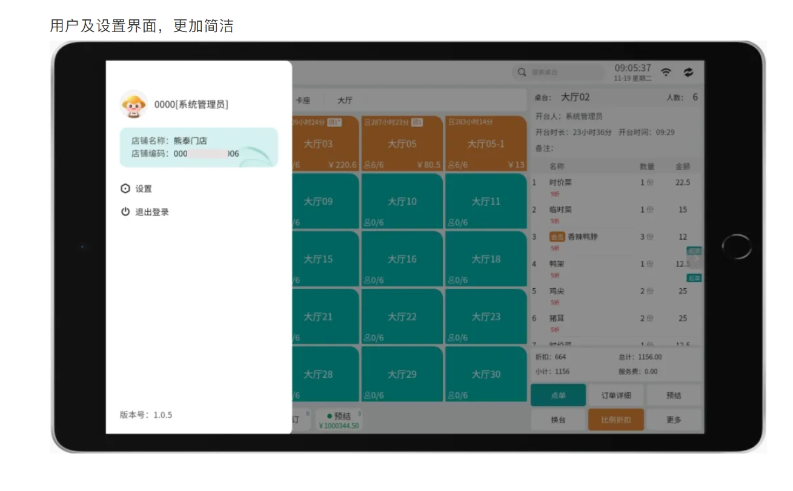Screen dimensions: 793x491
Task: Open the 更多 options menu
Action: tap(673, 420)
